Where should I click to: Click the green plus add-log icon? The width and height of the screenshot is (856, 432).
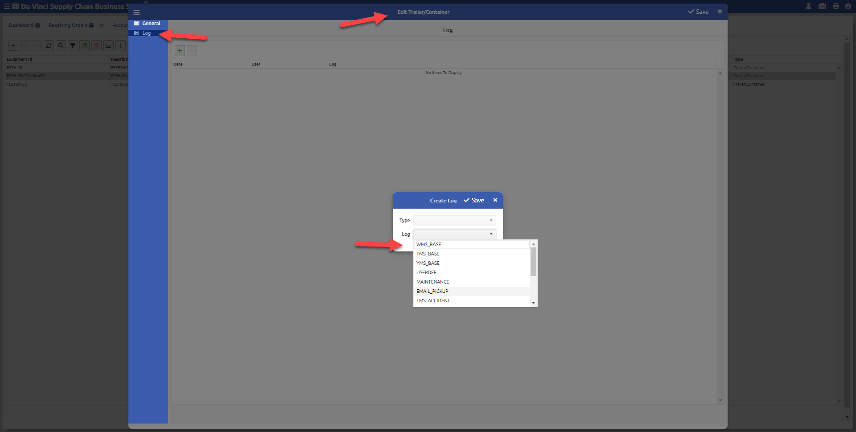[x=180, y=50]
